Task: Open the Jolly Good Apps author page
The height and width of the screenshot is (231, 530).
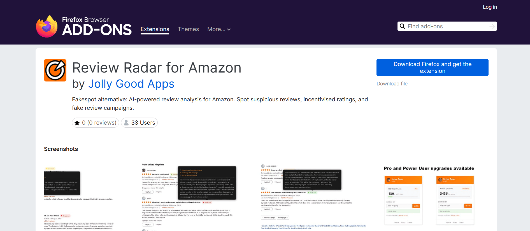Action: coord(131,84)
